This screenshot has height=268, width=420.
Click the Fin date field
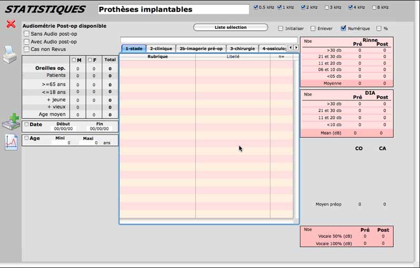coord(99,129)
